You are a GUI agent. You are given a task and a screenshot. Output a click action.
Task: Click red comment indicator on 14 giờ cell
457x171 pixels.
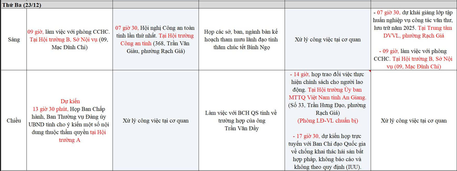pyautogui.click(x=369, y=72)
